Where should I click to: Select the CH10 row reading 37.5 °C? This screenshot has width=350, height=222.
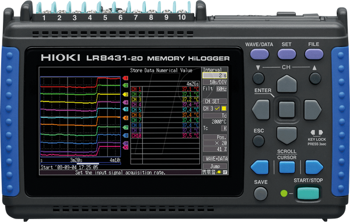tap(164, 136)
